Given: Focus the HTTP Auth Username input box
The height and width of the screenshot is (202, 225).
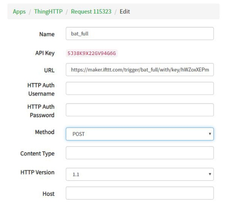Looking at the screenshot, I should coord(139,88).
